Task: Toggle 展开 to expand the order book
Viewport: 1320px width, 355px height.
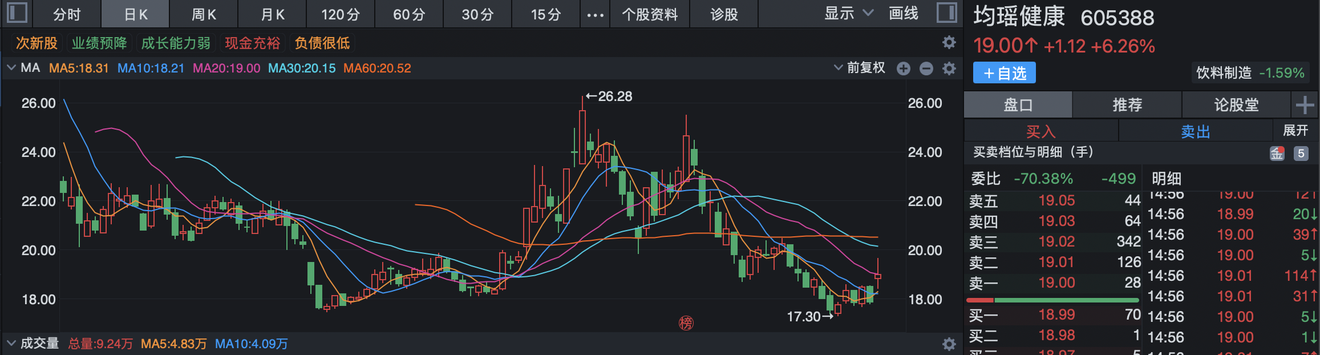Action: click(1295, 131)
